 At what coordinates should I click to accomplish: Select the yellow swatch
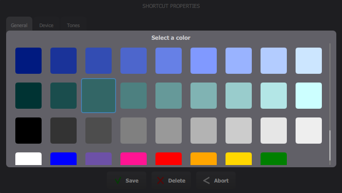239,159
